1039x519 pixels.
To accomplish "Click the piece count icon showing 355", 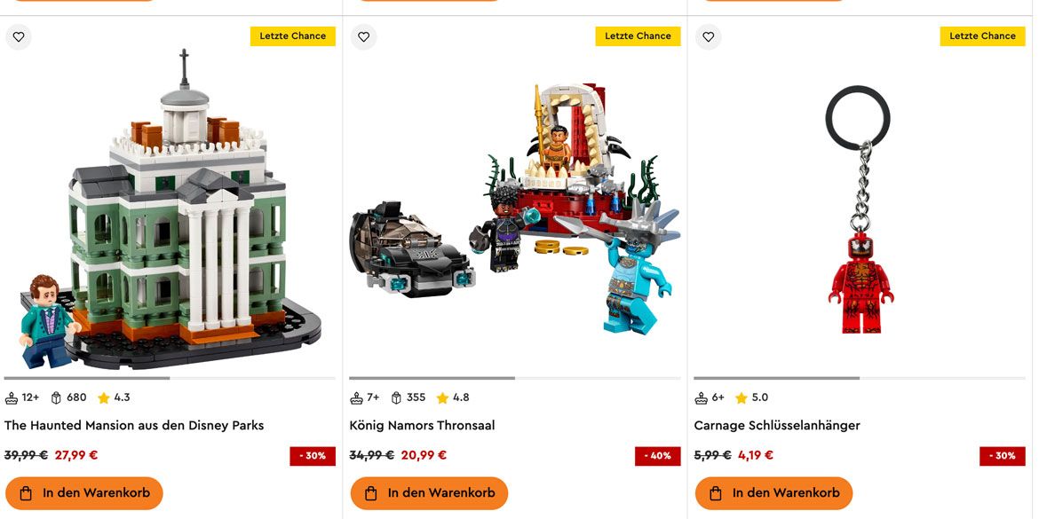I will pos(396,397).
